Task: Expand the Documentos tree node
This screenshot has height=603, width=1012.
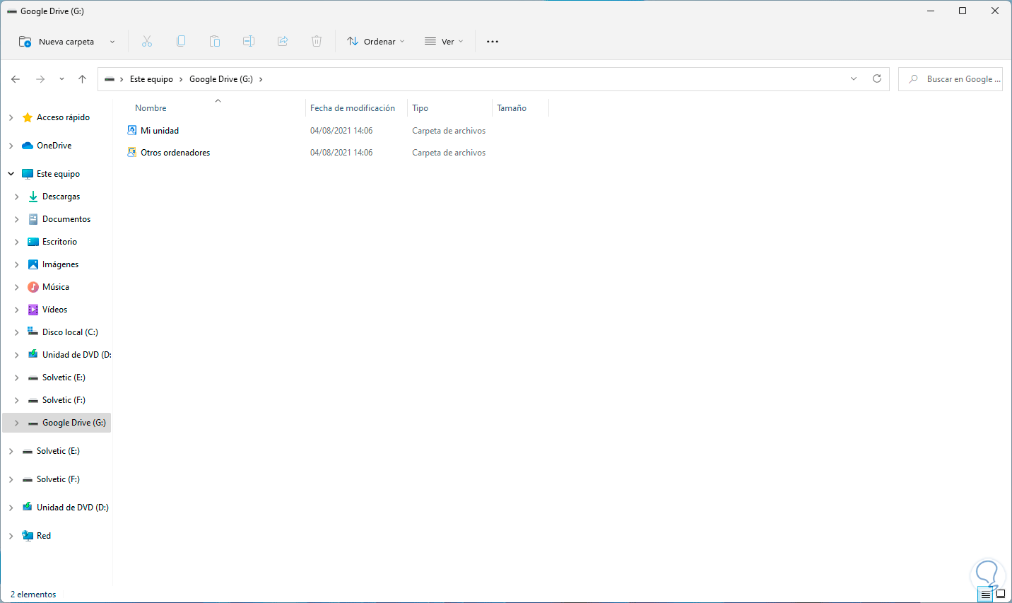Action: pyautogui.click(x=16, y=219)
